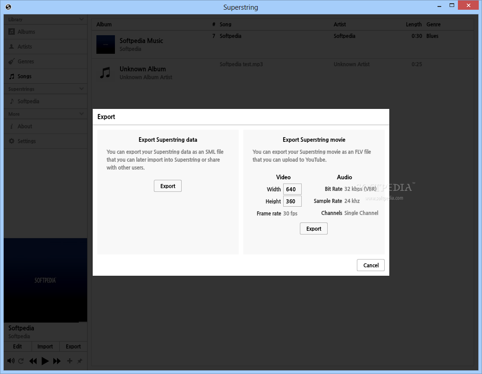Select the song 'Softpedia test.mp3'

point(241,64)
